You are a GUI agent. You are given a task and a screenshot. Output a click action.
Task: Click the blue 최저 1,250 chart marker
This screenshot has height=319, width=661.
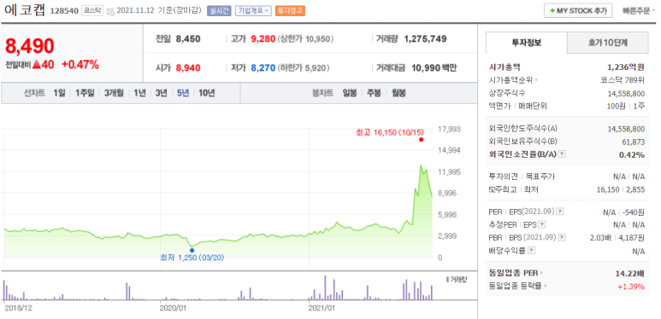coord(192,251)
